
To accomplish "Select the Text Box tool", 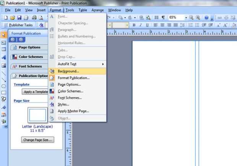I will (3, 43).
